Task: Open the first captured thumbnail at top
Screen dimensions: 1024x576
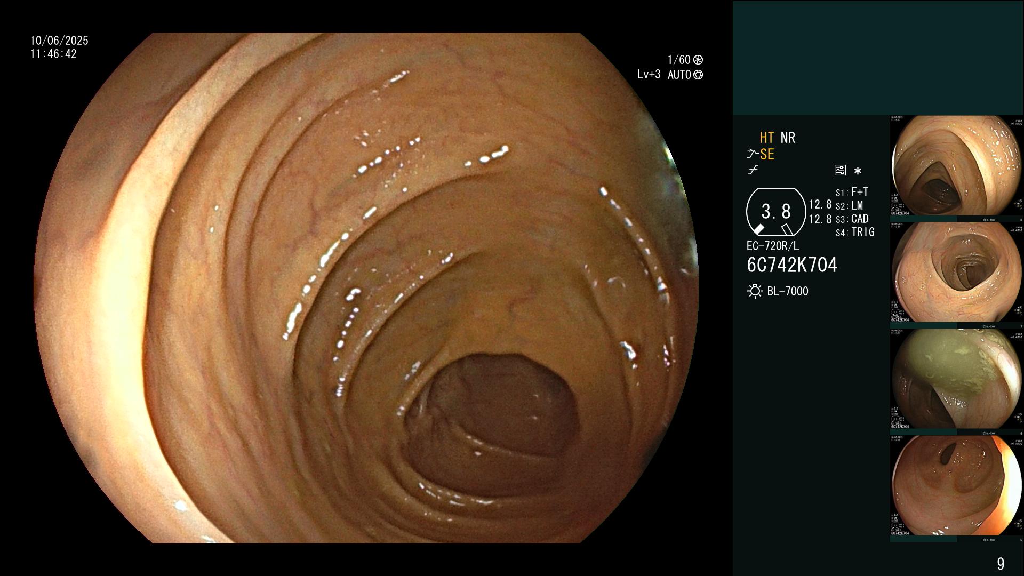Action: click(x=957, y=165)
